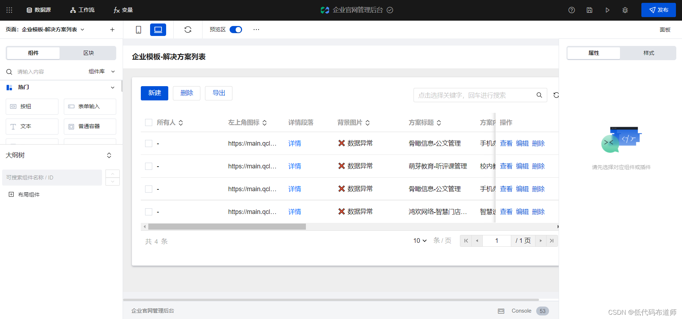Open the app grid menu icon
The image size is (682, 319).
(9, 10)
